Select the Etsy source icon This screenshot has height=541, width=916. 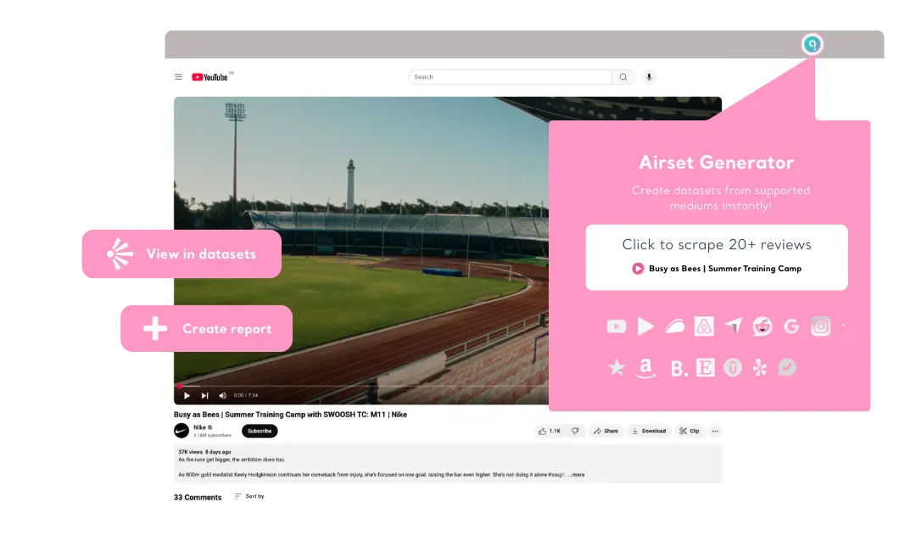tap(705, 367)
